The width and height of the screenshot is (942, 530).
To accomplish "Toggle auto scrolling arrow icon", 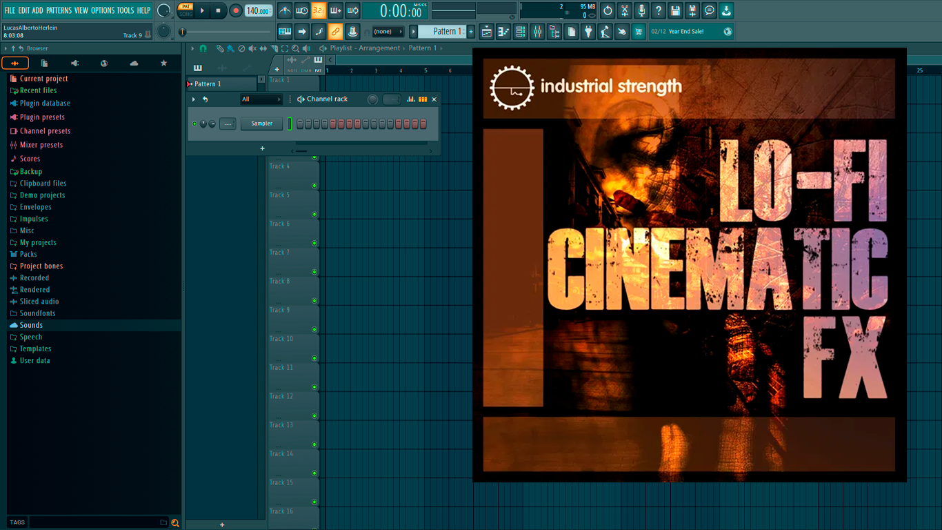I will (301, 31).
